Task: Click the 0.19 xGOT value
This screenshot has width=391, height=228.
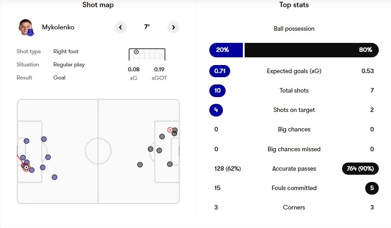Action: 159,70
